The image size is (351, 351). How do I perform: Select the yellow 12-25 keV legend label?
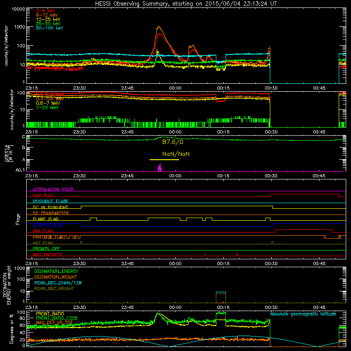[48, 19]
